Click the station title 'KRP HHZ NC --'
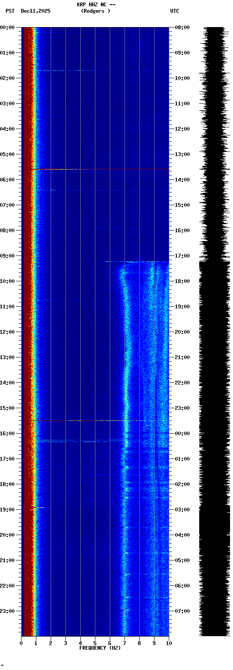Viewport: 233px width, 670px height. click(x=96, y=5)
